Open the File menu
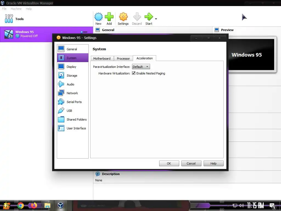The image size is (281, 211). (4, 9)
